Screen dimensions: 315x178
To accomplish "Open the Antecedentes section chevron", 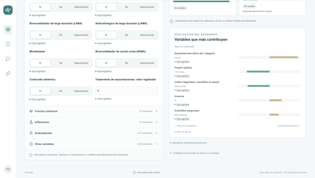I will [x=156, y=133].
